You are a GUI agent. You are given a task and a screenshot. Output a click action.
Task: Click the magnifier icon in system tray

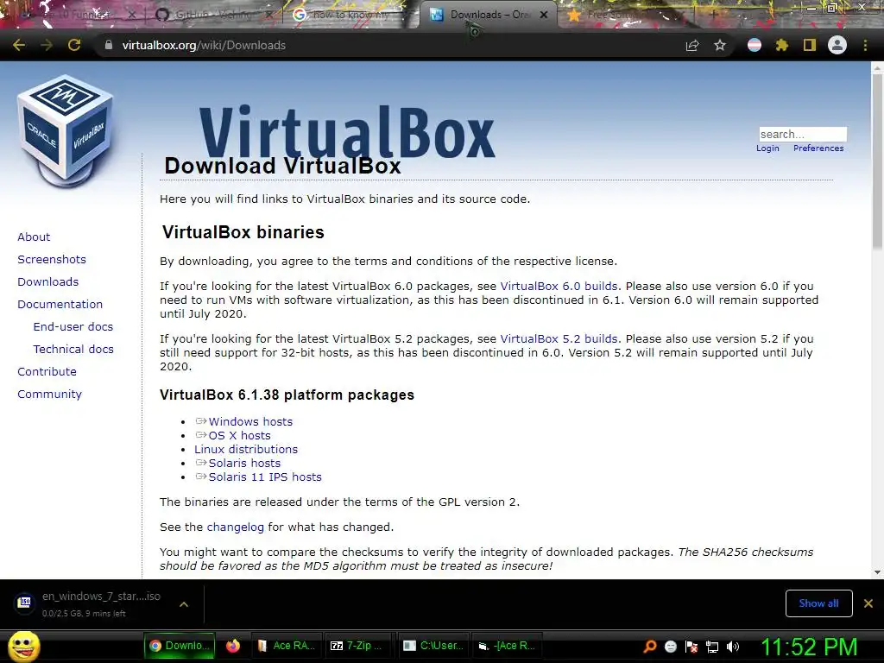650,647
